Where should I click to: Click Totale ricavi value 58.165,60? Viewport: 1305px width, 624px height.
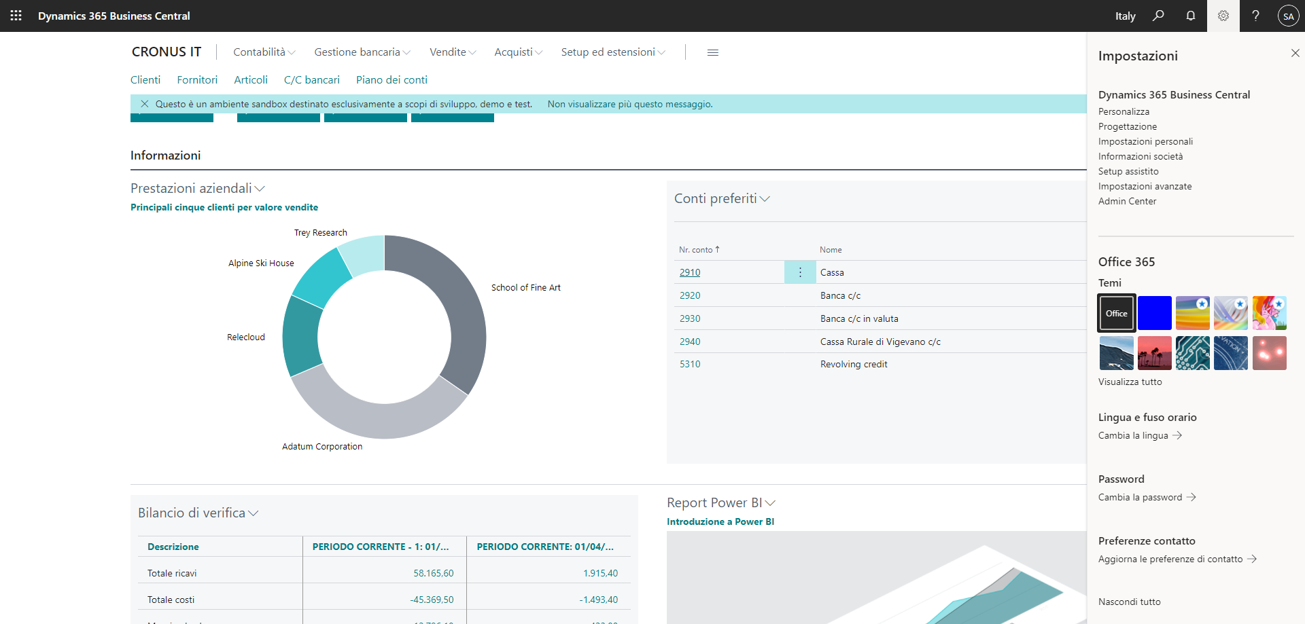(433, 573)
